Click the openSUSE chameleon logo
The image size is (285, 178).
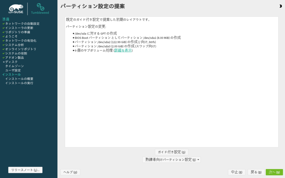tap(16, 9)
